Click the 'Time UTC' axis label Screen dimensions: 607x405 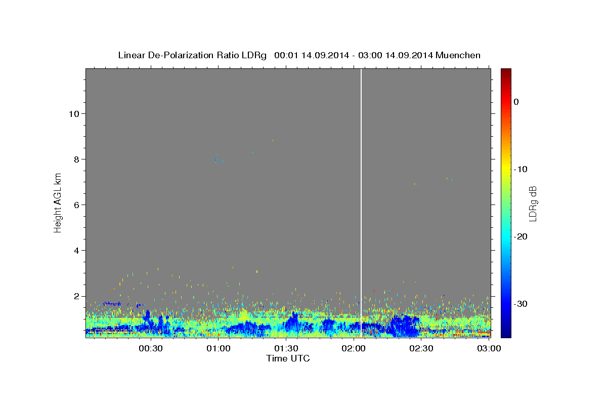click(x=288, y=358)
